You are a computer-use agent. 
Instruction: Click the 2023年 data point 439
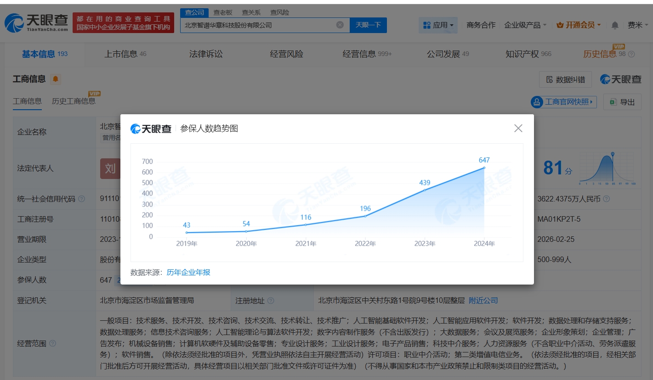tap(425, 190)
